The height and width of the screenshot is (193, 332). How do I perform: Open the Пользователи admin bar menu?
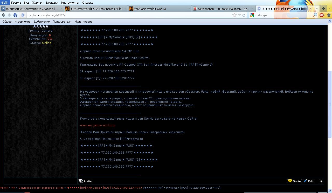click(62, 22)
